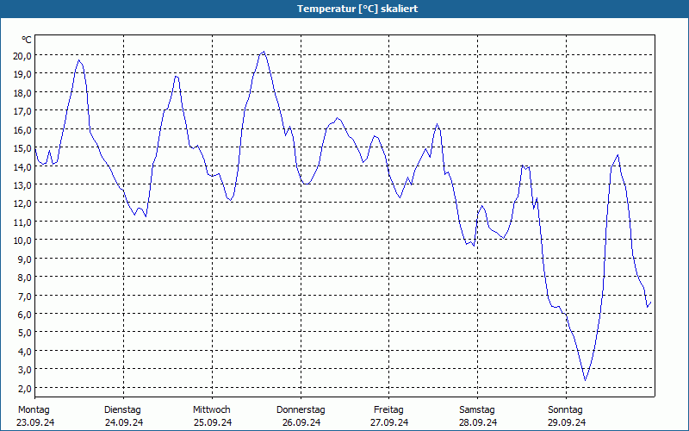Click the '10,0' y-axis value
The image size is (689, 431).
tap(22, 240)
